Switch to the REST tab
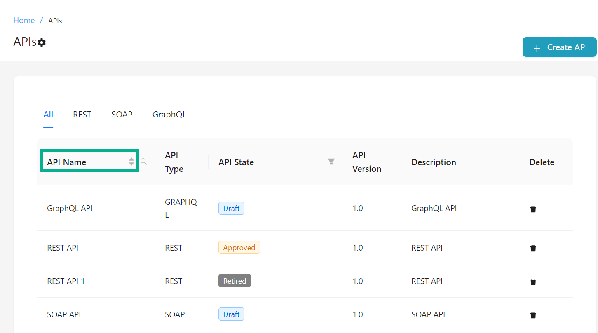Screen dimensions: 598x333 (x=82, y=115)
